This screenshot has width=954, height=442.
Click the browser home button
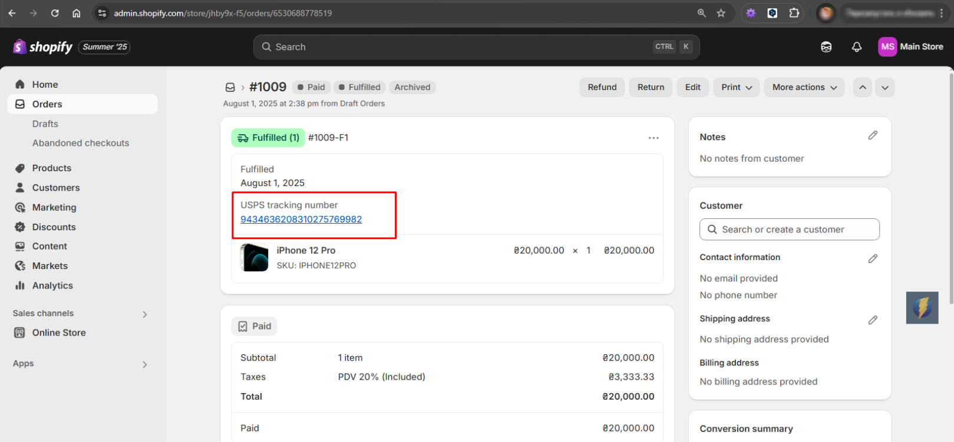click(77, 13)
